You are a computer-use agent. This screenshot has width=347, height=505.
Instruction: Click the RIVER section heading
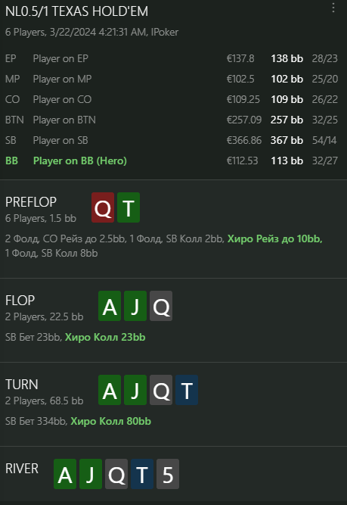tap(22, 469)
